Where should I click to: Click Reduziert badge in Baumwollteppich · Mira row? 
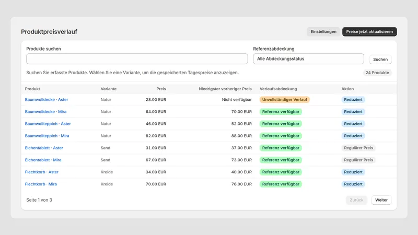(353, 136)
